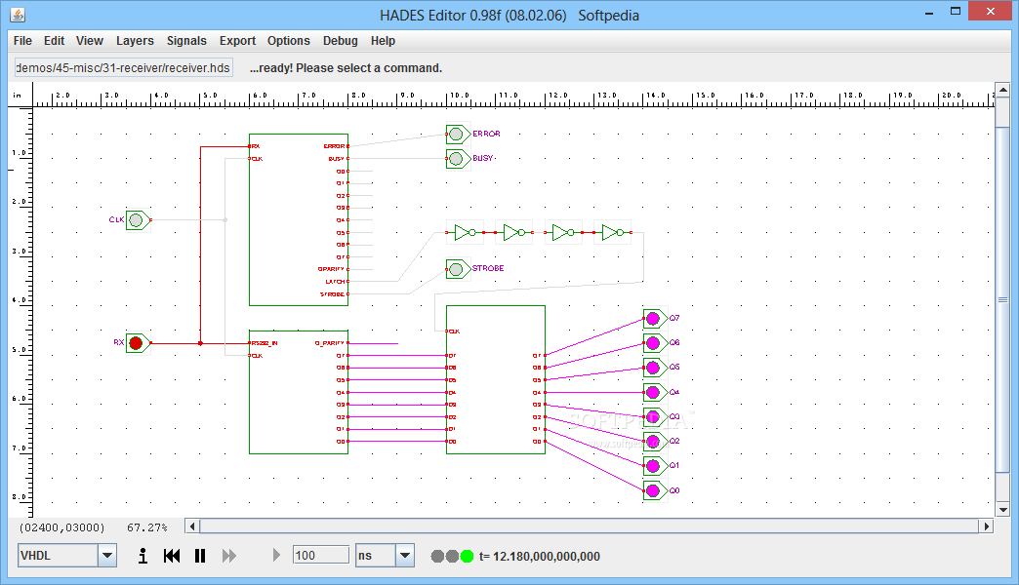This screenshot has width=1019, height=585.
Task: Click vertical scrollbar down arrow
Action: (x=1002, y=510)
